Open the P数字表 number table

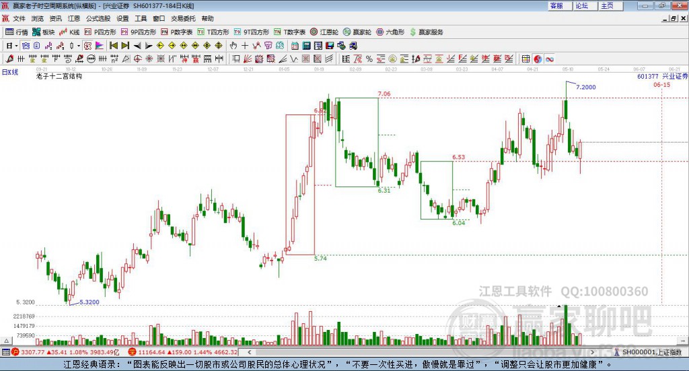(177, 32)
